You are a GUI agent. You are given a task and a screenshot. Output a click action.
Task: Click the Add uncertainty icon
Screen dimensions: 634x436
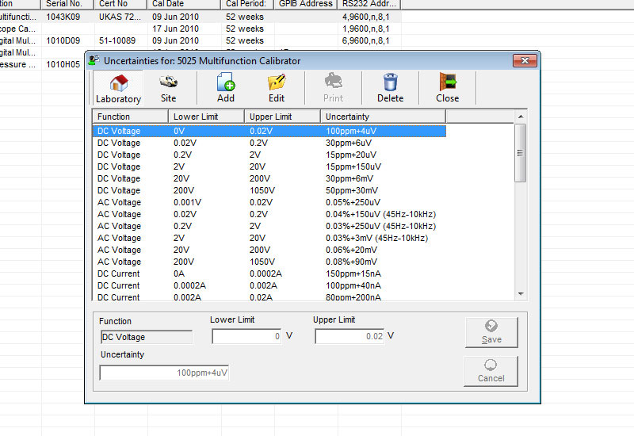[x=226, y=82]
